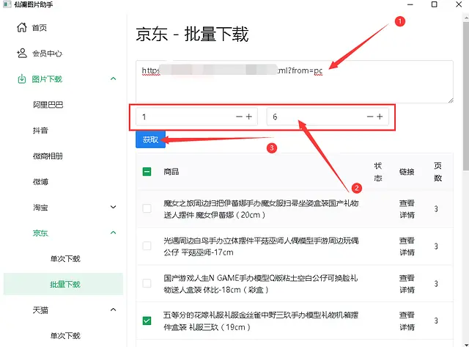Increase the start page value of 1

249,117
